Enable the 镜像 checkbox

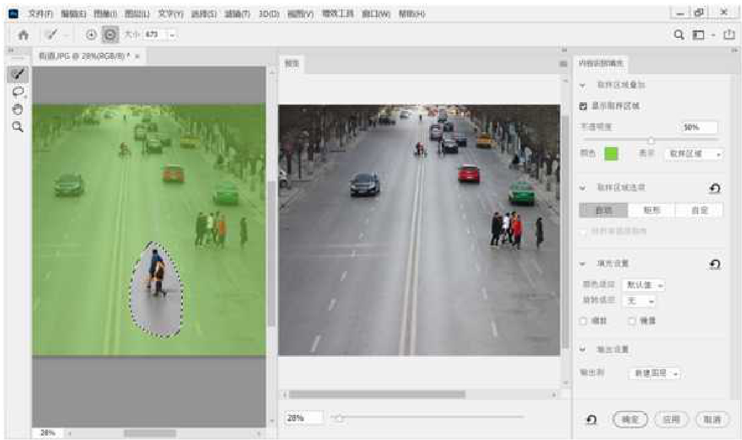632,321
